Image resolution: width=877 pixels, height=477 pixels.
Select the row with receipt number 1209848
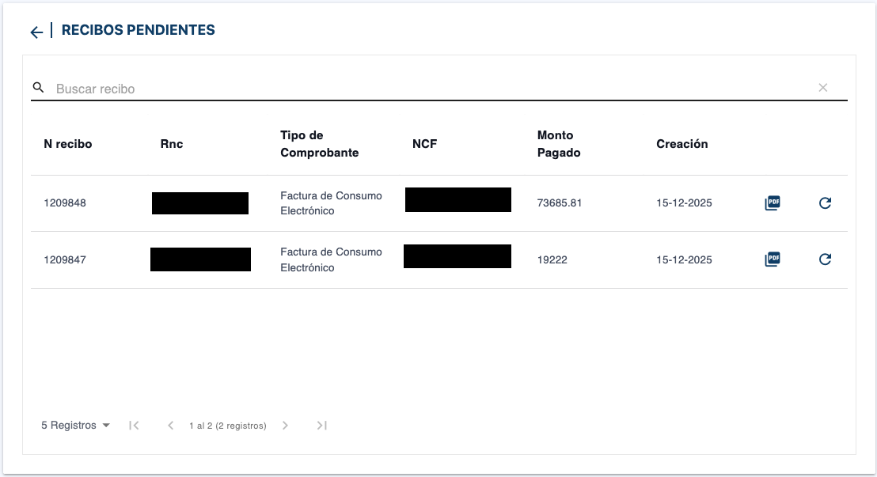65,203
